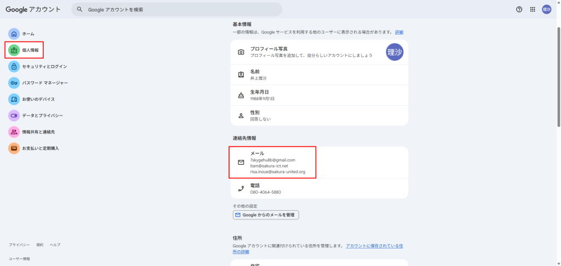Click the Home icon in sidebar

14,34
